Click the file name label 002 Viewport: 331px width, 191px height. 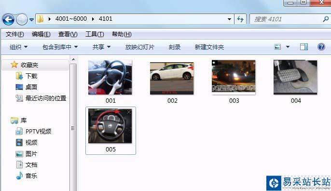pos(172,101)
